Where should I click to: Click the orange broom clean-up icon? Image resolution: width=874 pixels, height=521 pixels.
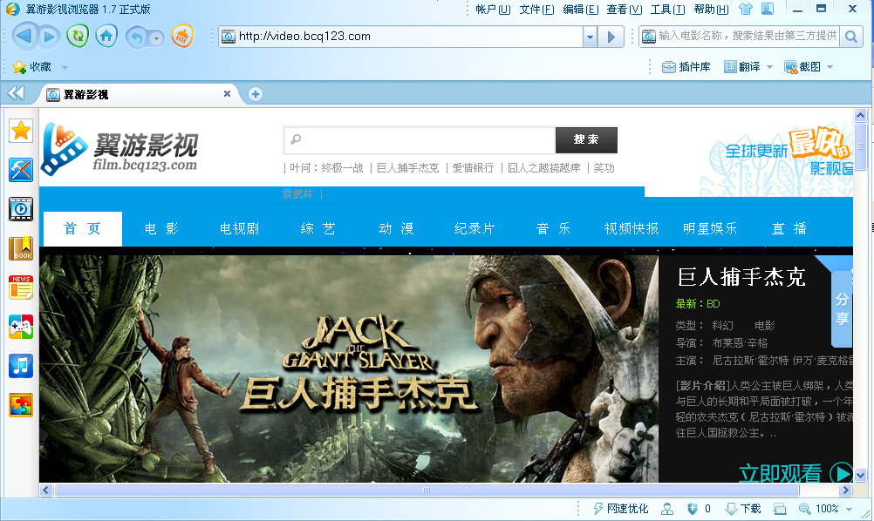(182, 37)
